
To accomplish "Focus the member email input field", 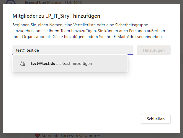I will (x=73, y=50).
